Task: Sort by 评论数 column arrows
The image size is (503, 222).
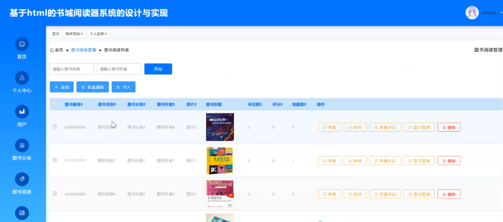Action: pyautogui.click(x=261, y=105)
